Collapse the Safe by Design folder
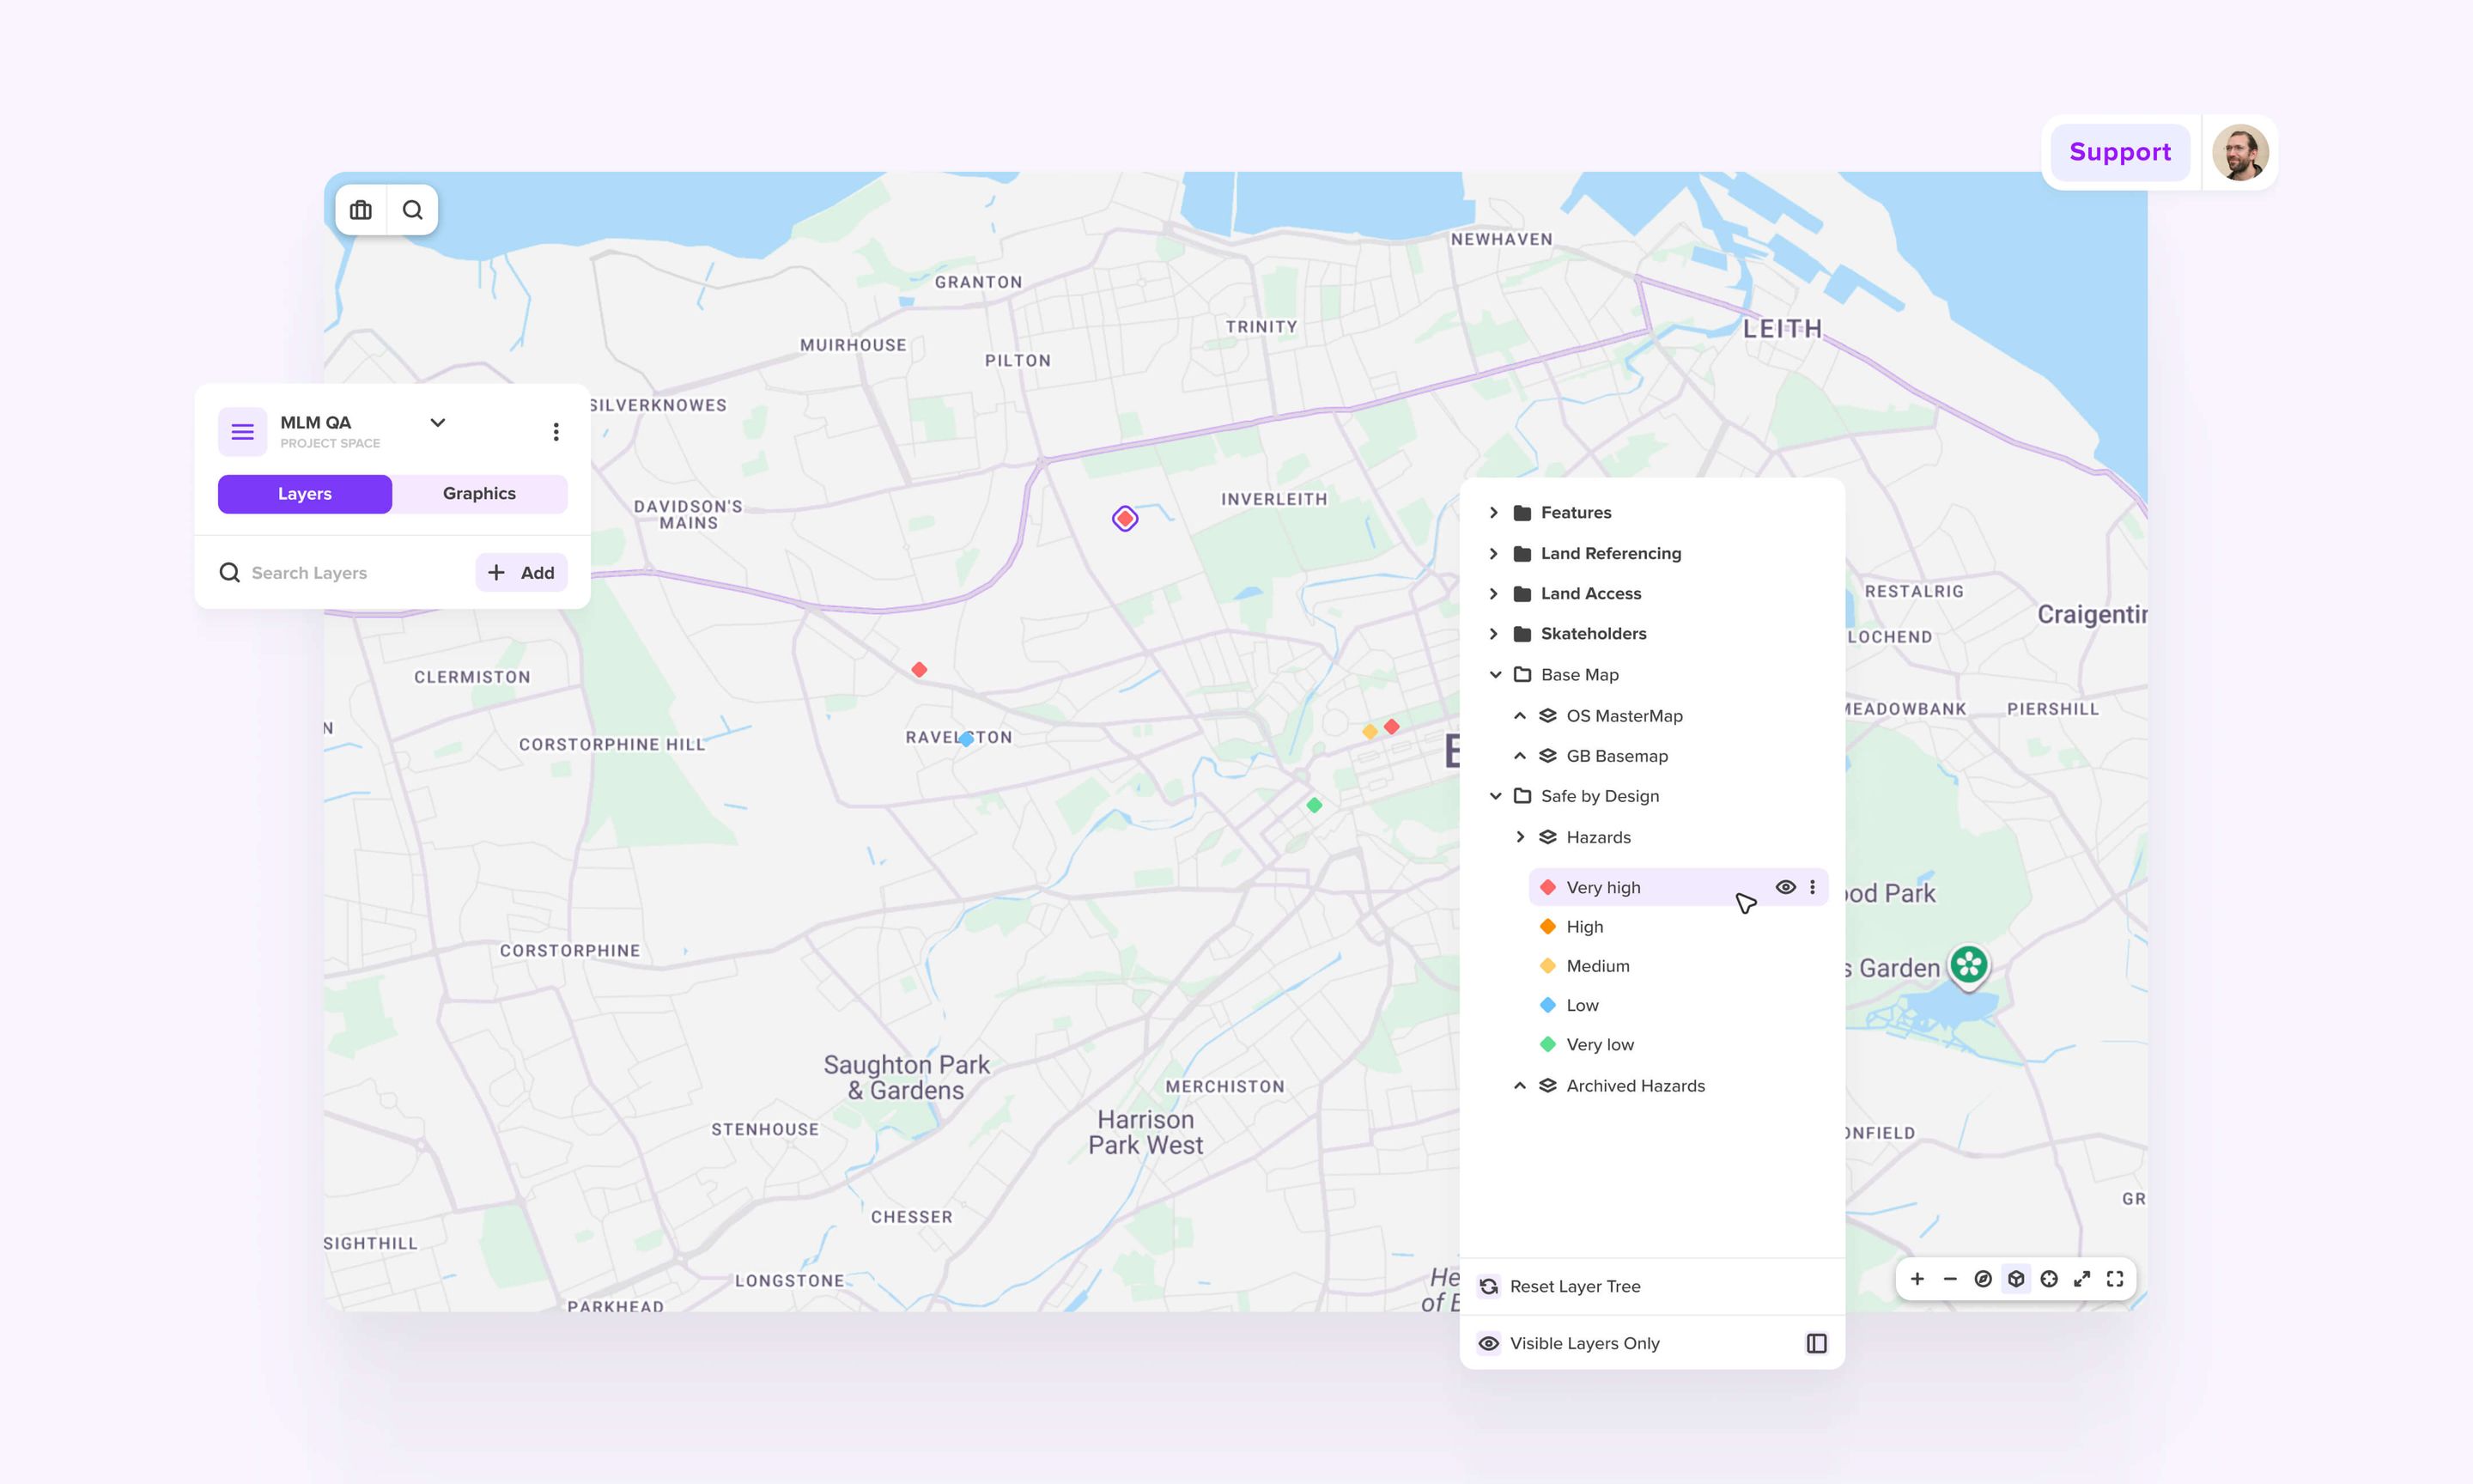 [x=1496, y=796]
